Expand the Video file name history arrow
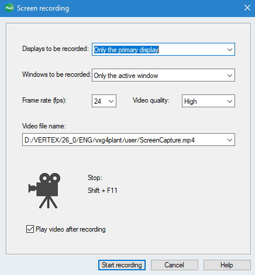The height and width of the screenshot is (275, 255). click(230, 140)
